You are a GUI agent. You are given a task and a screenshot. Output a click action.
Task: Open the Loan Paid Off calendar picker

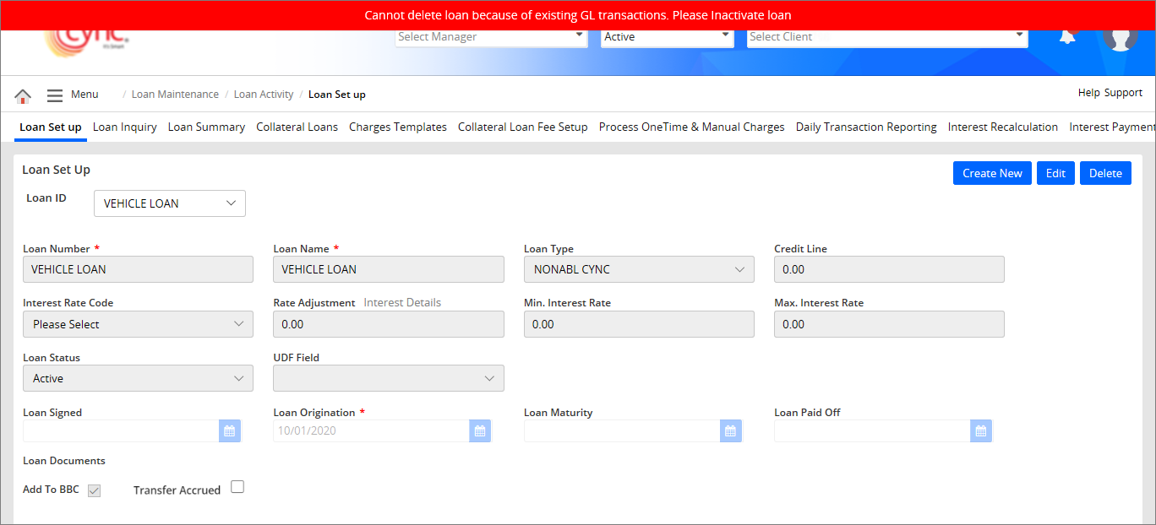coord(980,431)
